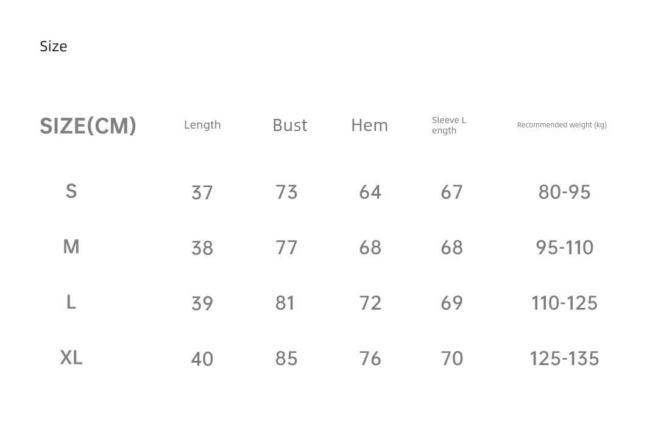This screenshot has height=423, width=658.
Task: Click the Sleeve Length column header
Action: click(449, 125)
